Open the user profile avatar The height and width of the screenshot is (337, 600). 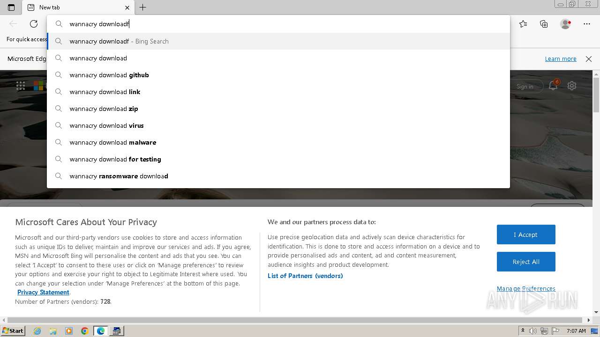point(565,24)
